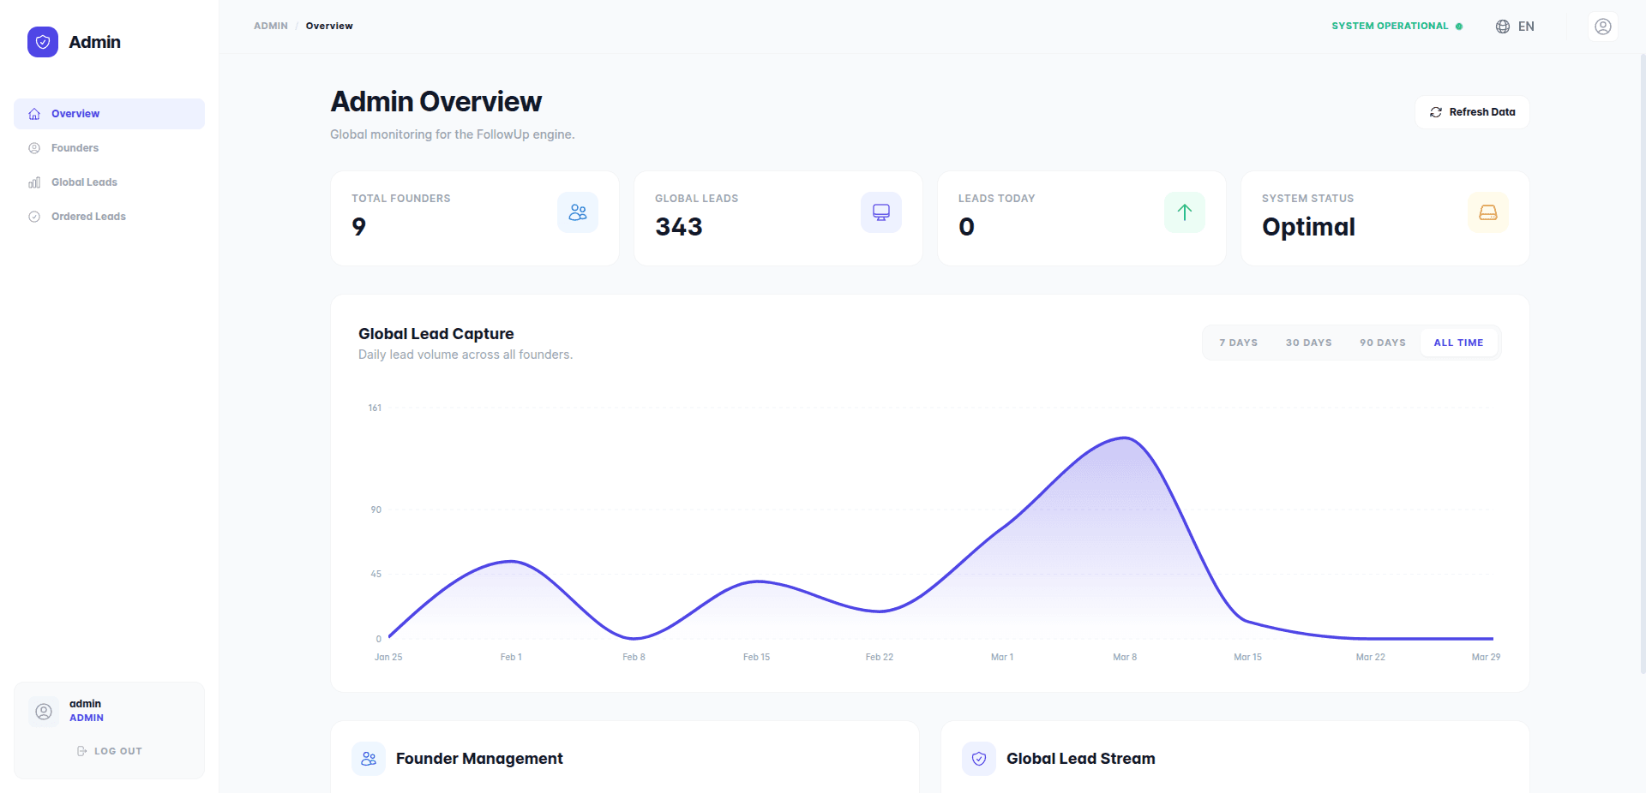1646x793 pixels.
Task: Open the user profile icon in header
Action: (x=1603, y=27)
